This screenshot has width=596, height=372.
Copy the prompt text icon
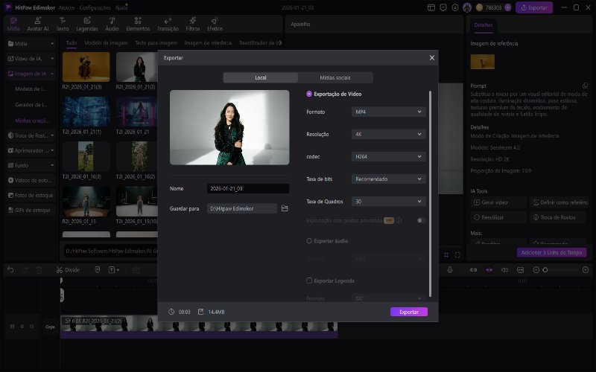(x=585, y=86)
